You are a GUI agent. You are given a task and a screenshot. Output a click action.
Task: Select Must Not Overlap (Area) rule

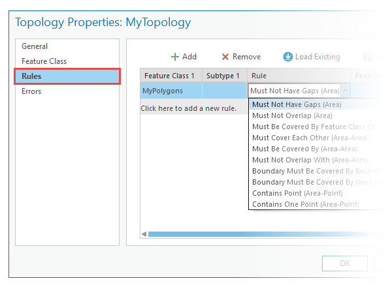[292, 115]
